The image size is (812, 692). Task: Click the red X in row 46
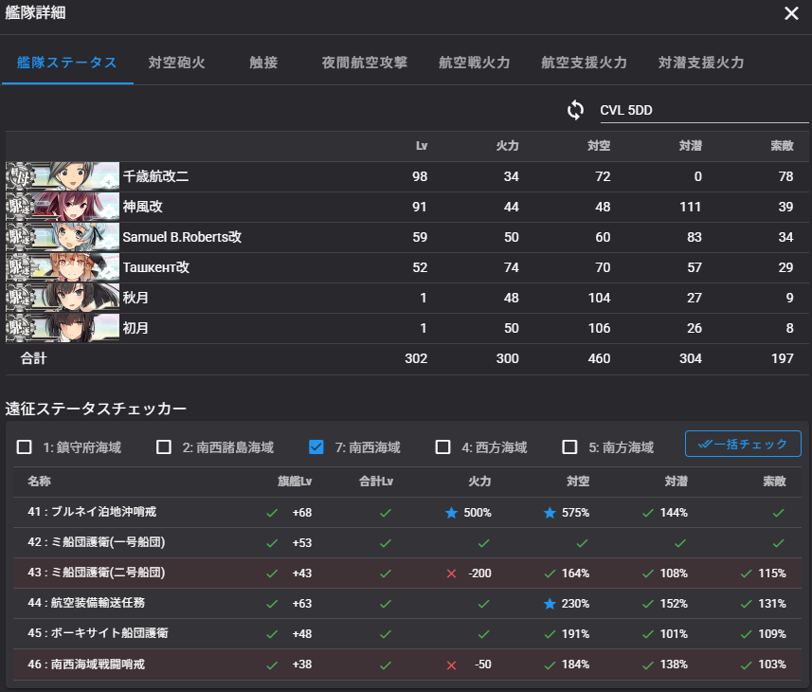point(452,664)
